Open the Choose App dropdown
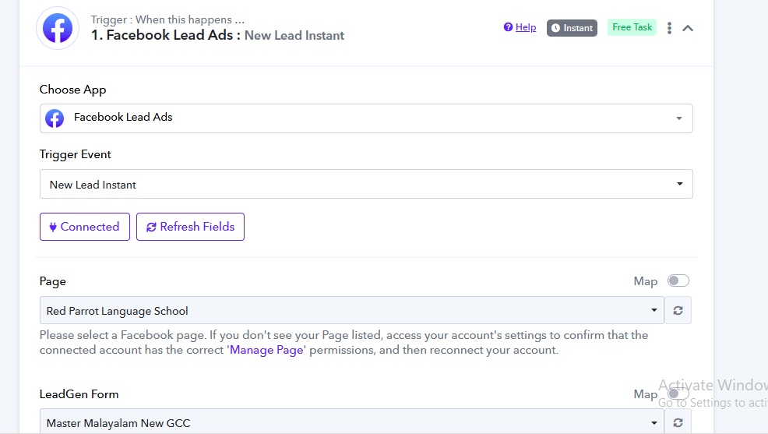The height and width of the screenshot is (434, 768). [x=366, y=118]
